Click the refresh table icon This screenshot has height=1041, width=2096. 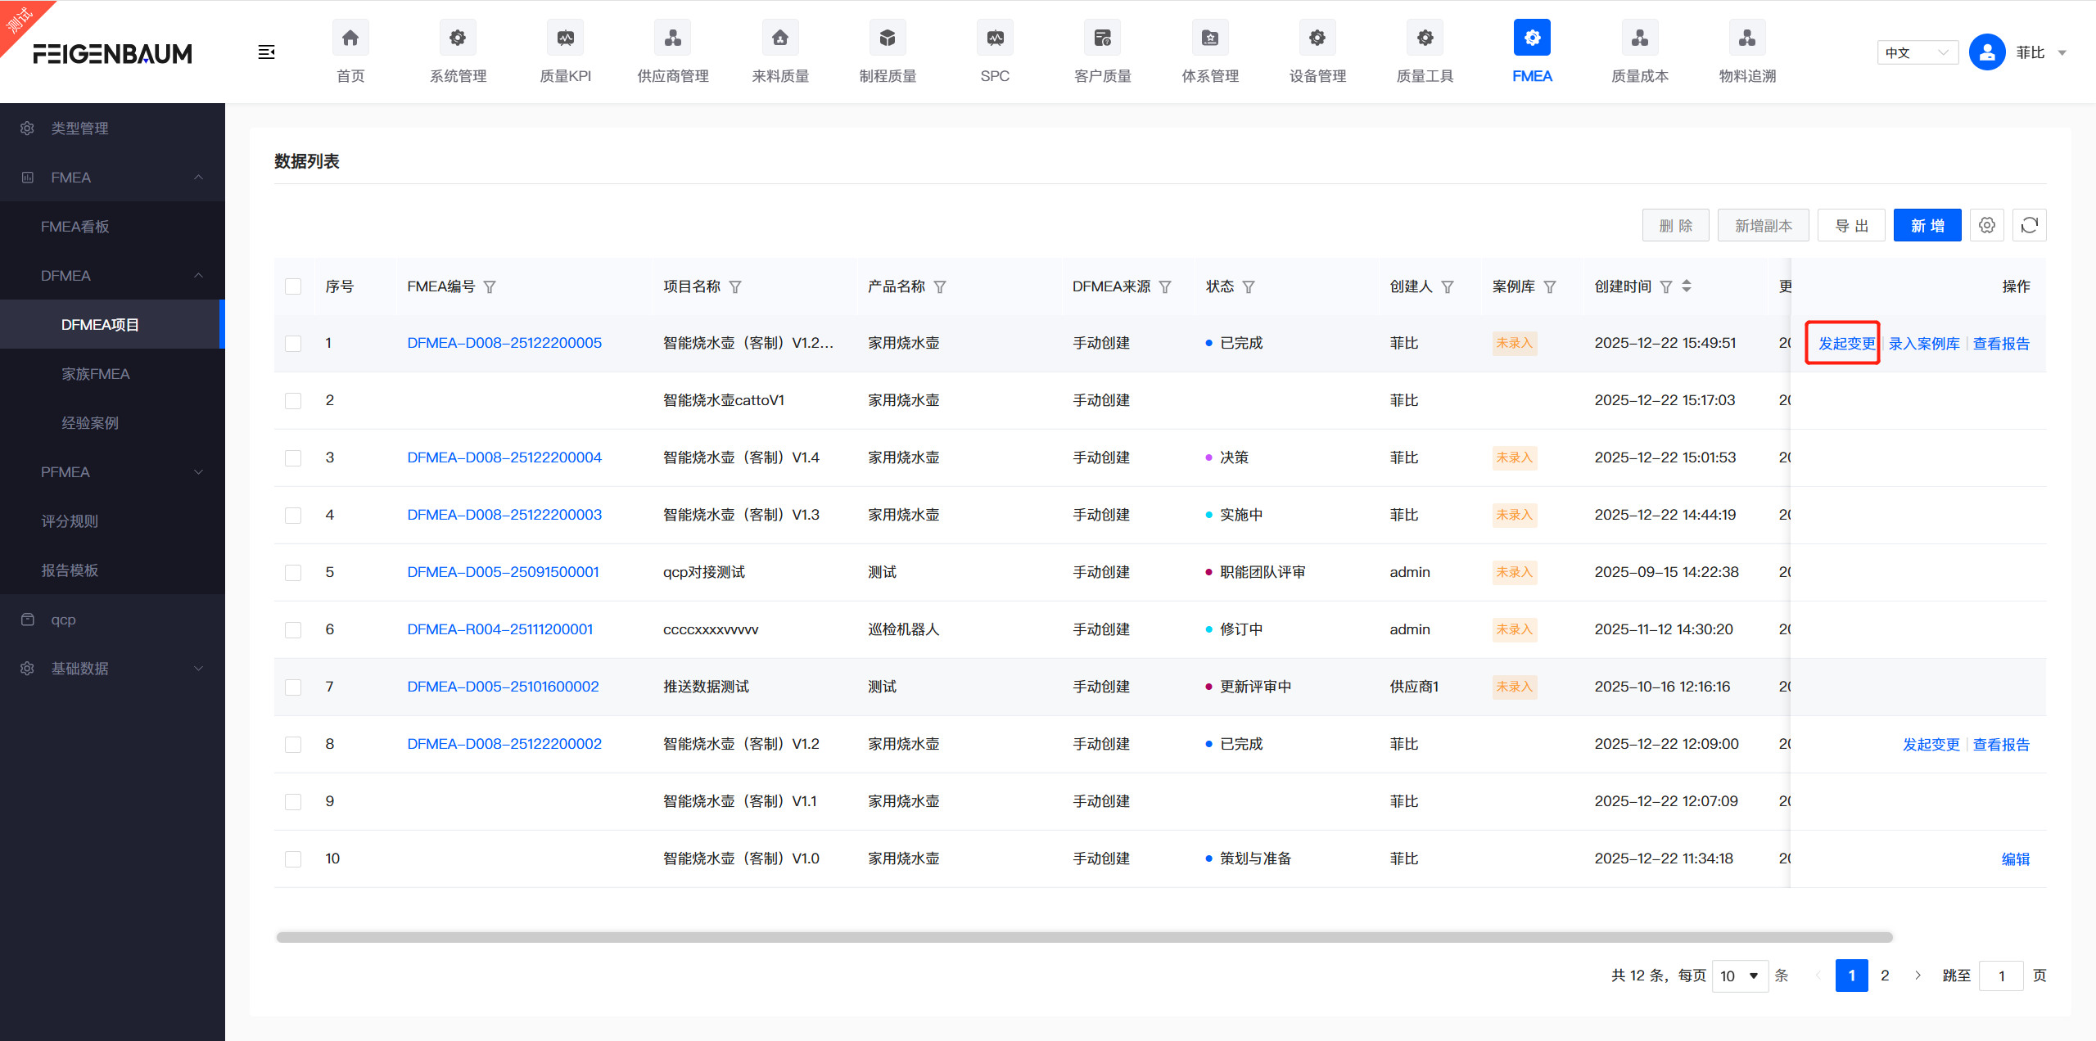point(2029,225)
